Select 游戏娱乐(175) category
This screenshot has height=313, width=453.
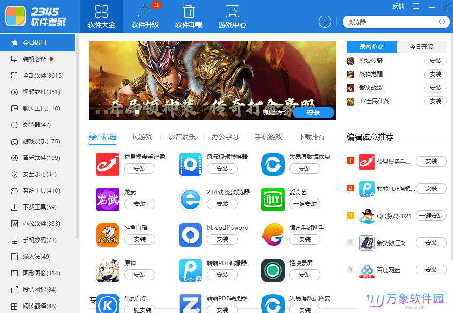37,141
